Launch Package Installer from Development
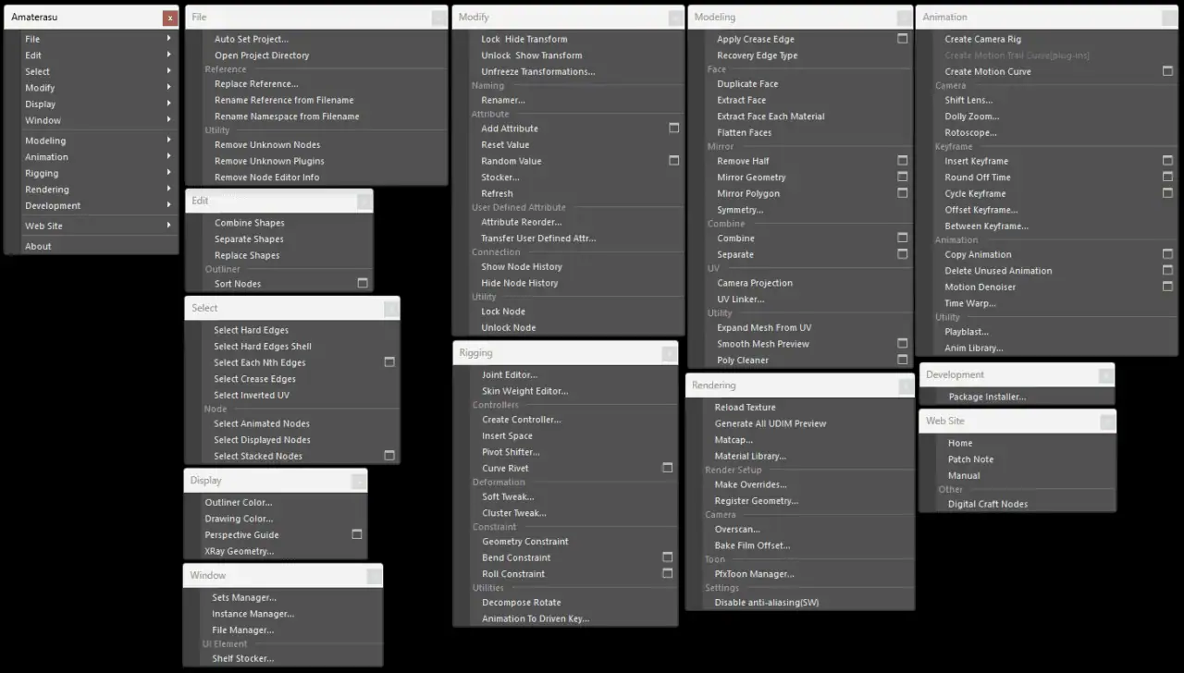The width and height of the screenshot is (1184, 673). 986,398
